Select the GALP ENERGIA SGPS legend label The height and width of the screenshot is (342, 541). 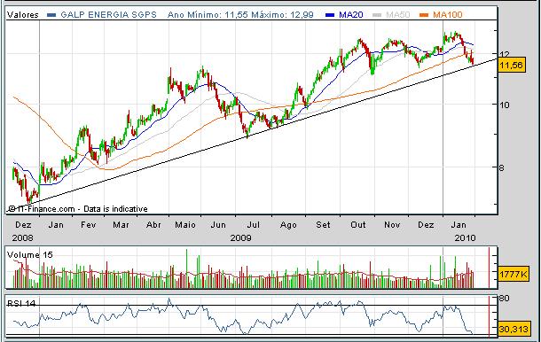tap(108, 15)
